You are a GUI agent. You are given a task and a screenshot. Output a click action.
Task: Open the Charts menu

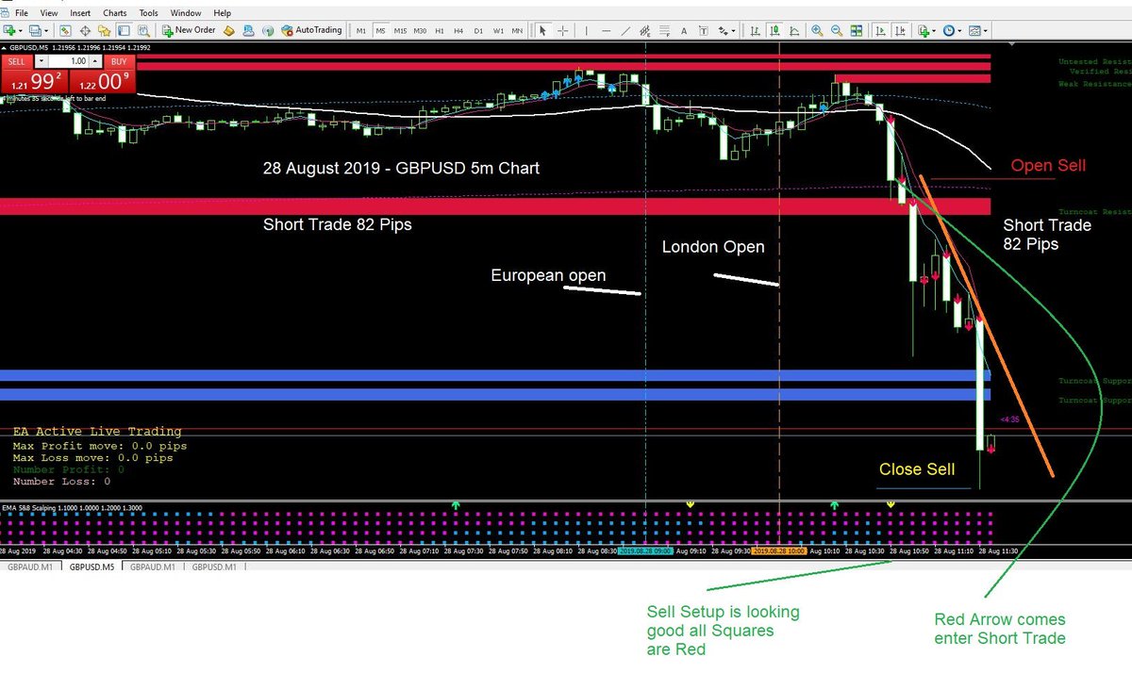pos(115,13)
